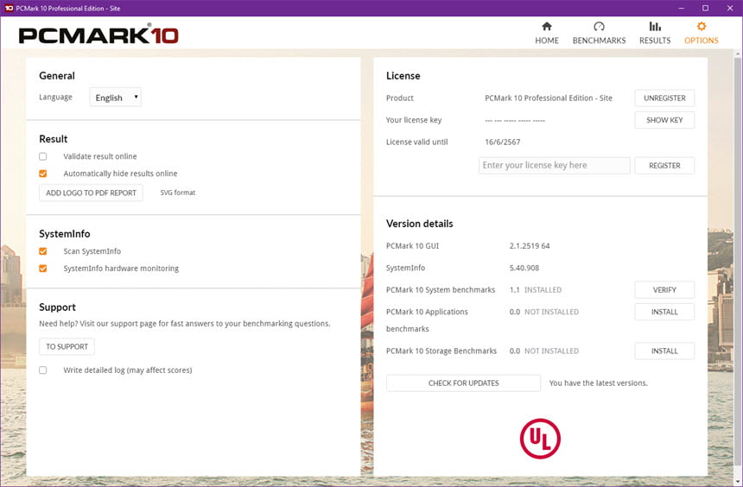Enable Write detailed log checkbox
This screenshot has height=487, width=743.
click(x=43, y=370)
